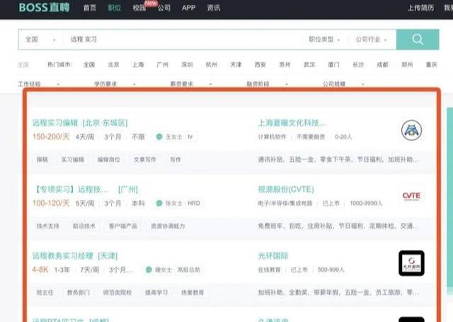Expand the 全国 city dropdown in search bar
This screenshot has width=453, height=322.
(x=40, y=40)
